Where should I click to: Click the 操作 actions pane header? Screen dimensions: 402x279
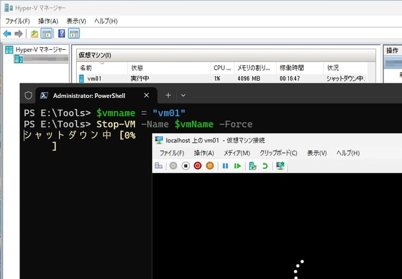point(392,51)
